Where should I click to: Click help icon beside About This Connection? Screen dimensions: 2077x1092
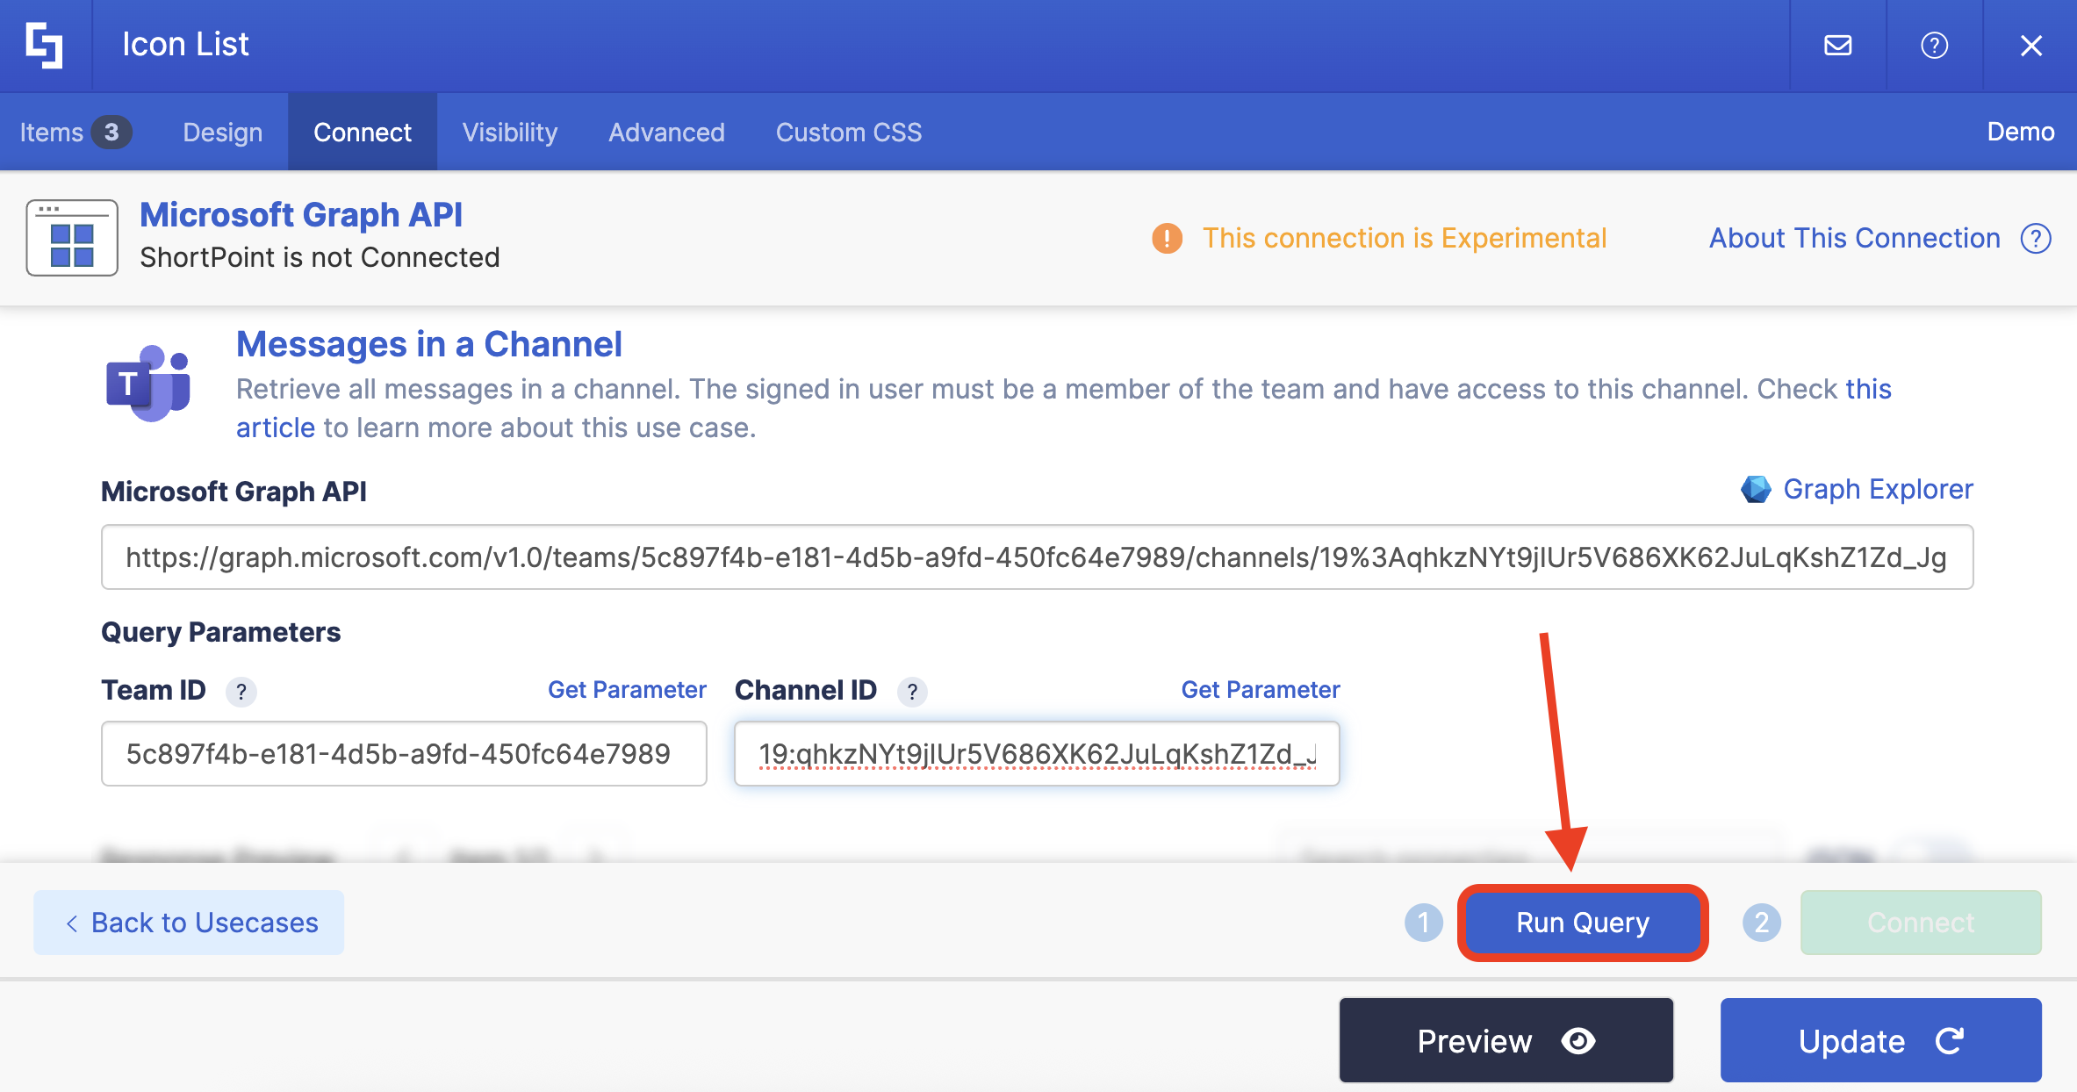coord(2036,238)
